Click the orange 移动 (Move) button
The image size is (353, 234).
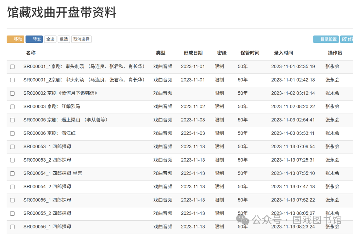coord(15,39)
